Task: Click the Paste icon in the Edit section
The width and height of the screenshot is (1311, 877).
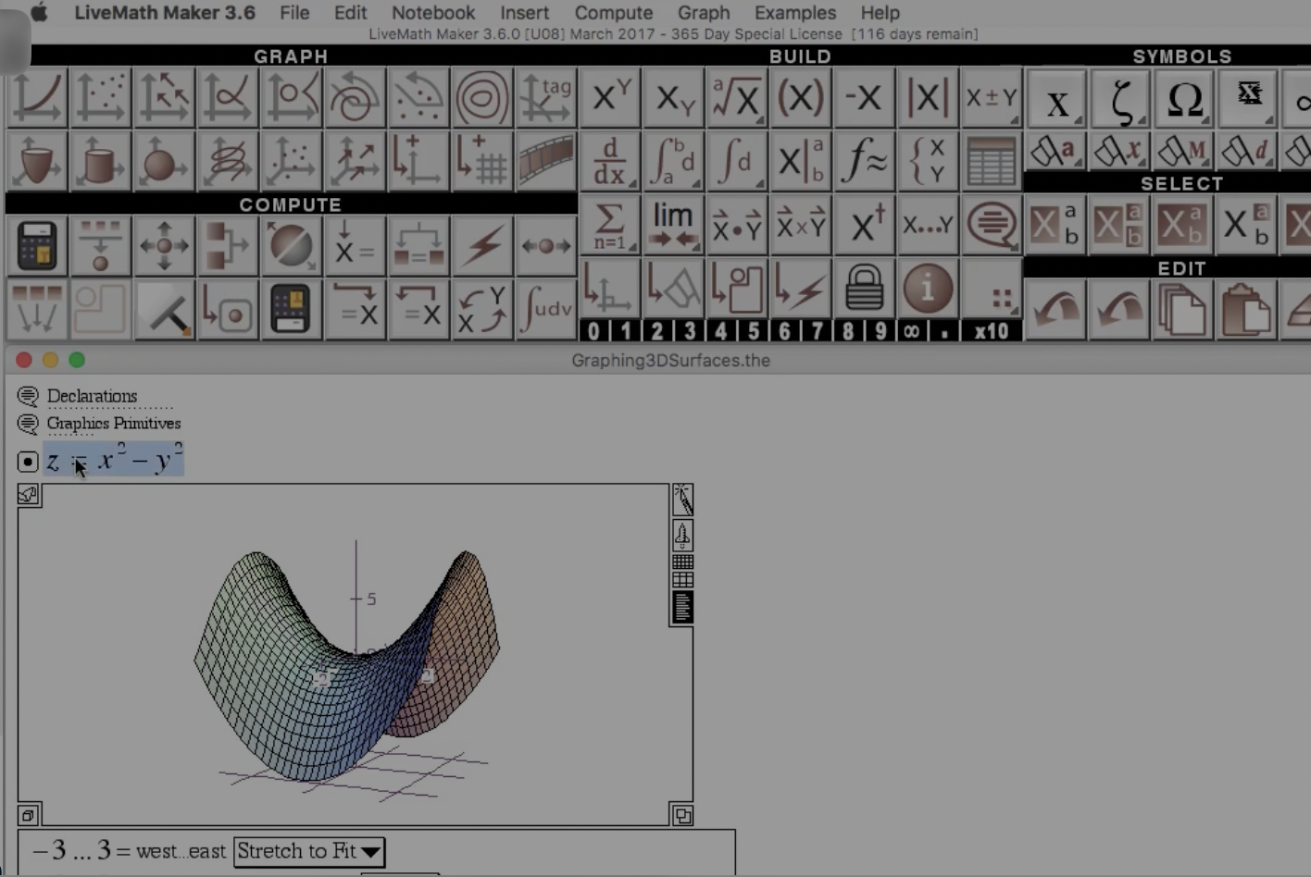Action: [1245, 310]
